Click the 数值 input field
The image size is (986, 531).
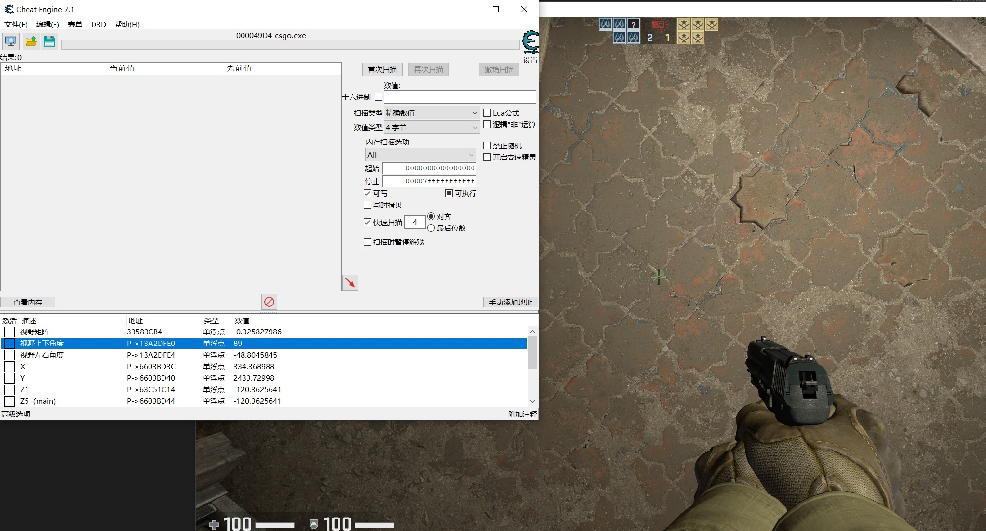459,97
